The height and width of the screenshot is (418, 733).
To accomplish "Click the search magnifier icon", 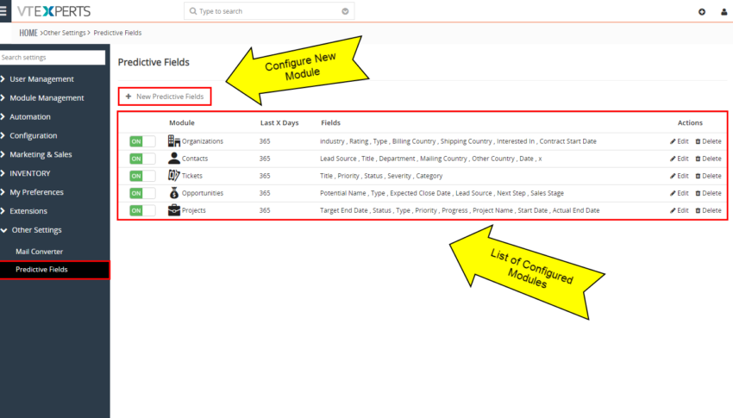I will pyautogui.click(x=193, y=10).
